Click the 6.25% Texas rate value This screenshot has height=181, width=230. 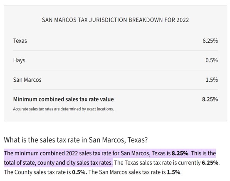[210, 41]
